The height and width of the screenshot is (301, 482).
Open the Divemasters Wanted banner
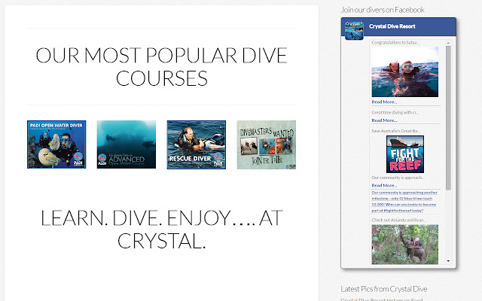point(266,144)
